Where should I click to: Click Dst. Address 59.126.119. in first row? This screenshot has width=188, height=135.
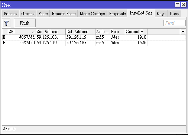pyautogui.click(x=77, y=37)
